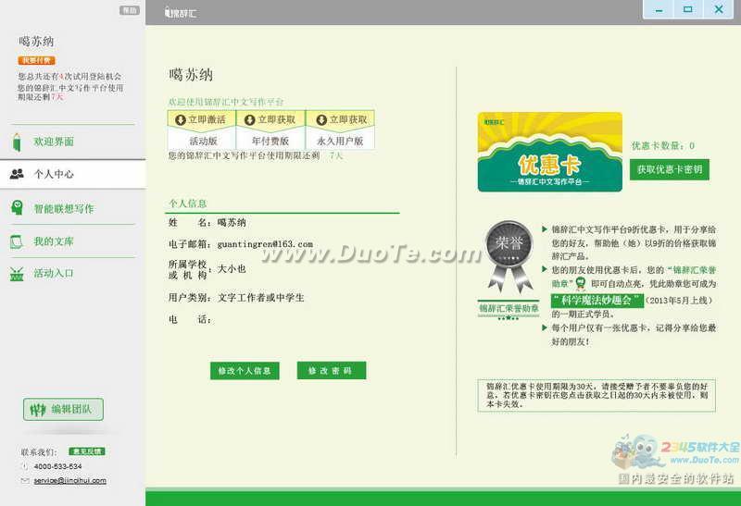741x506 pixels.
Task: Click the people icon beside 个人中心
Action: [x=17, y=174]
